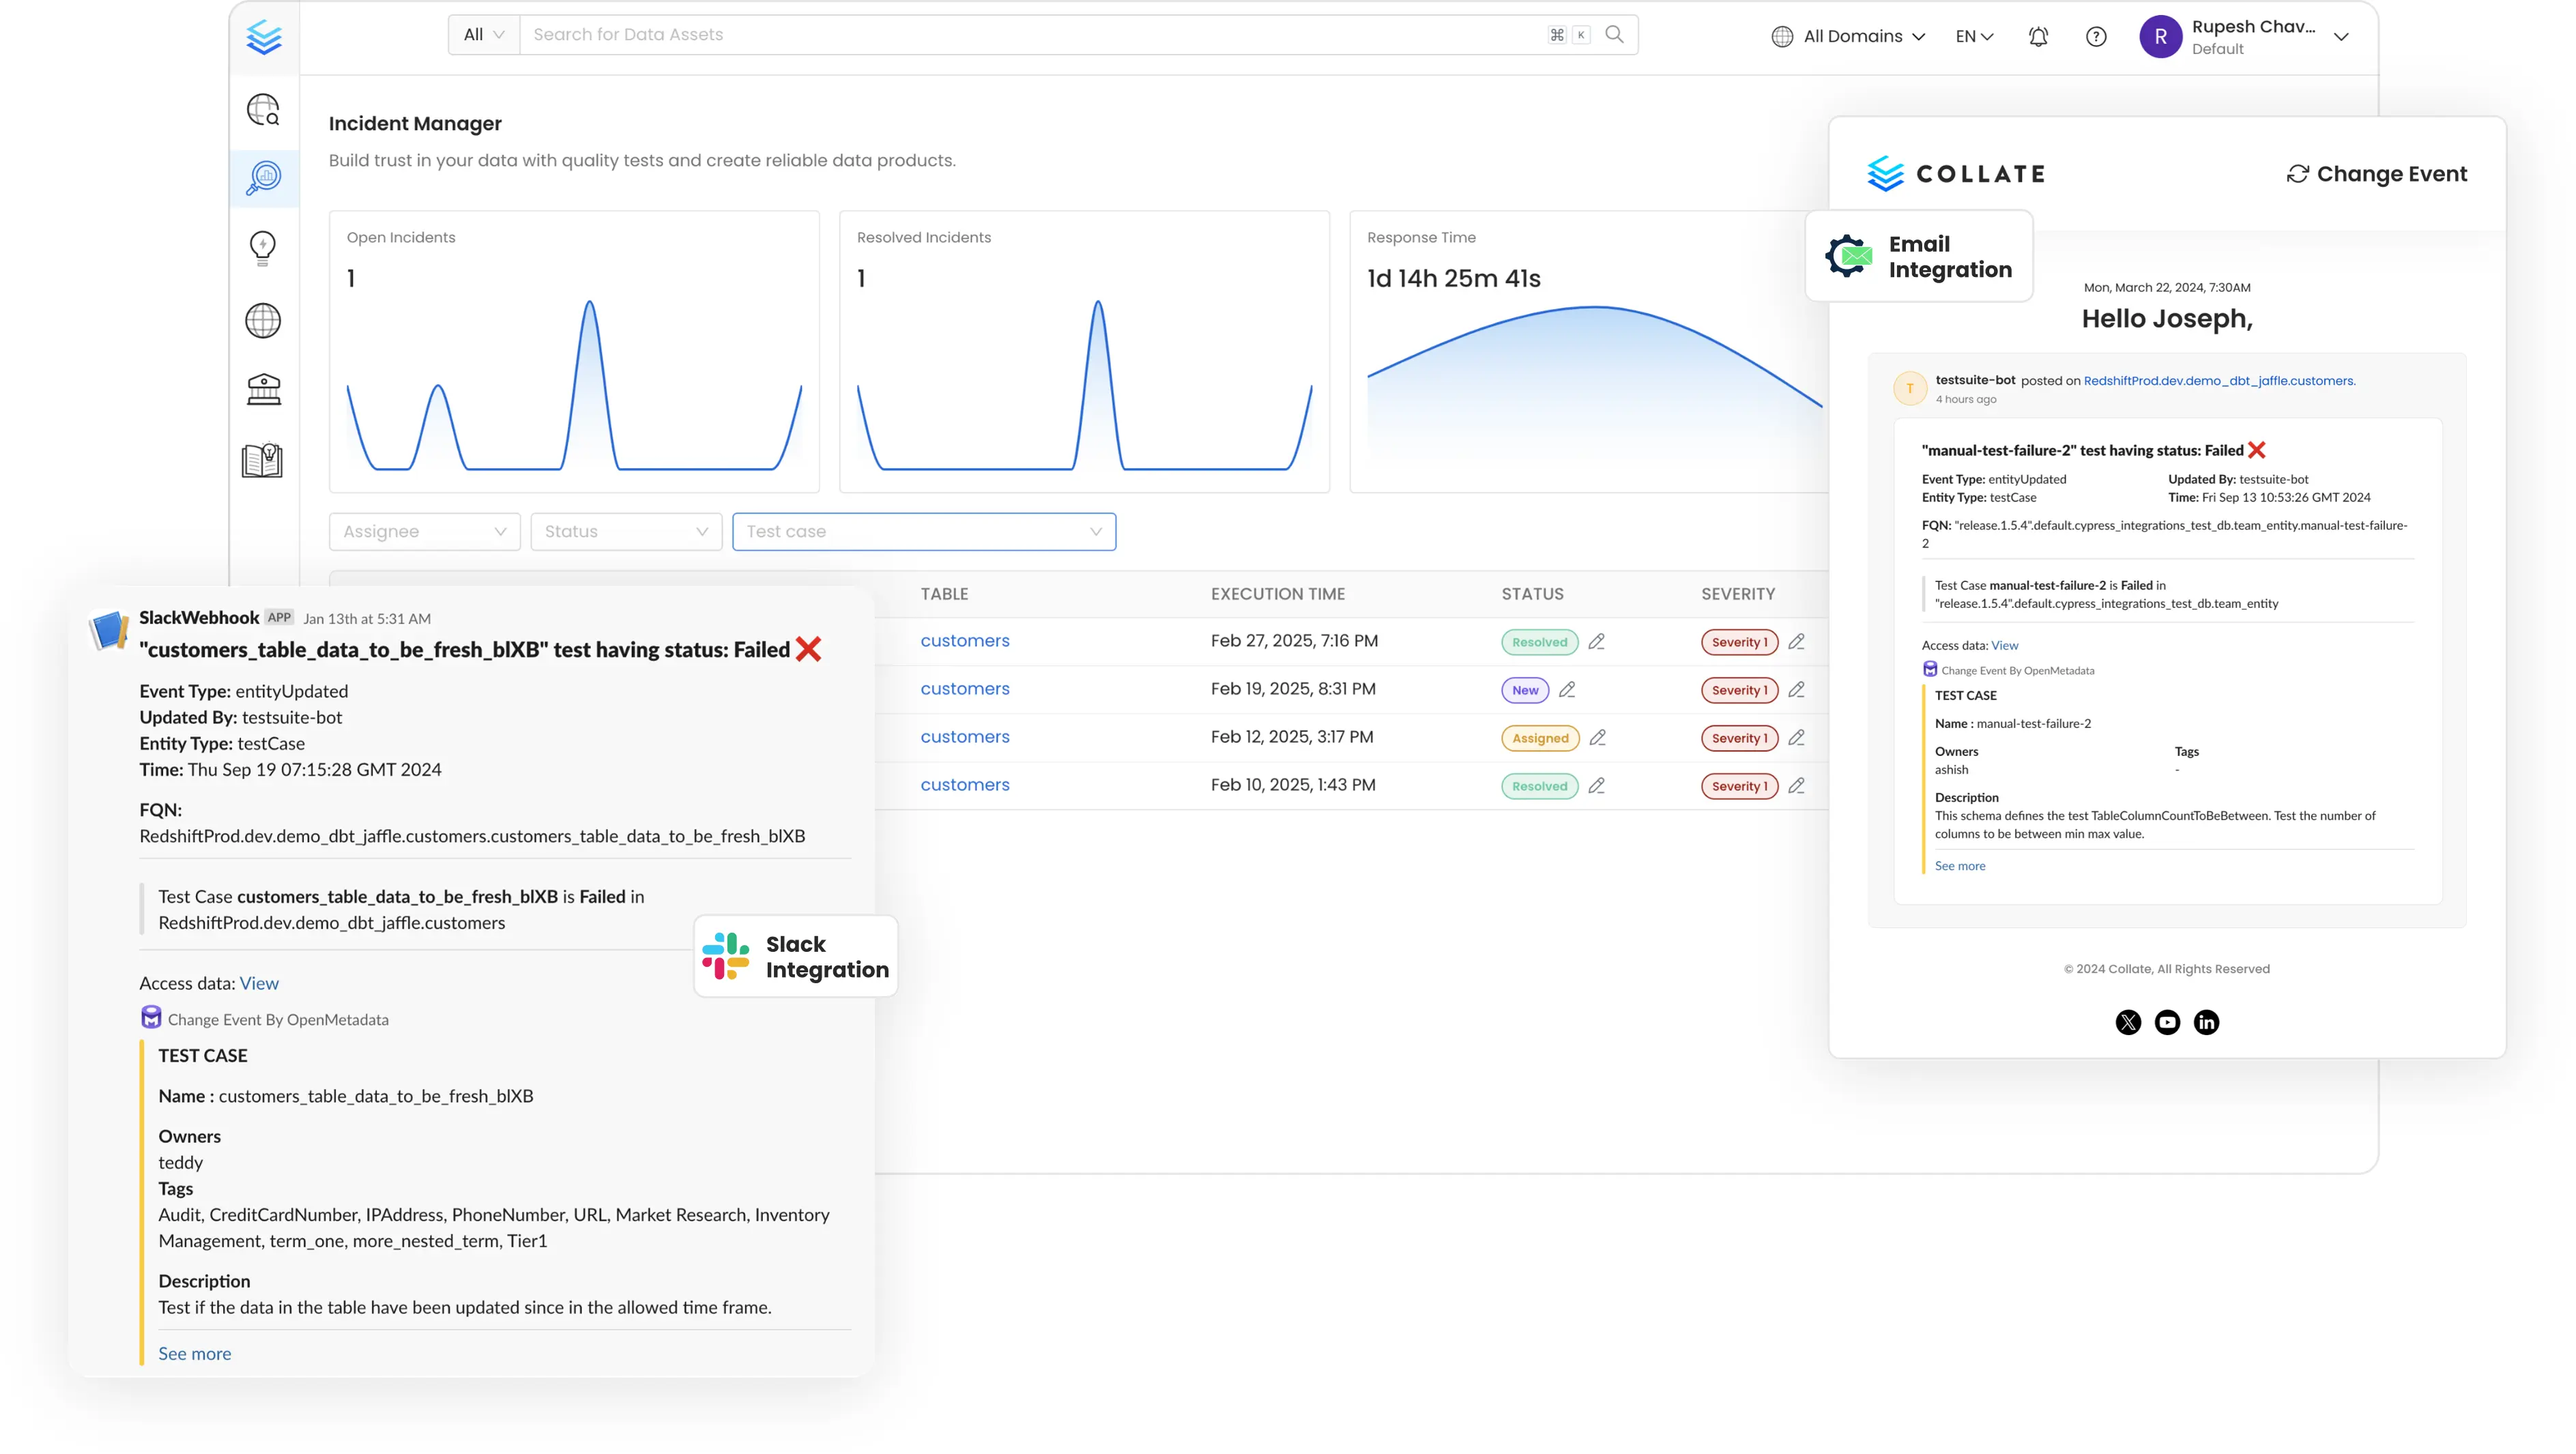This screenshot has height=1454, width=2576.
Task: Open the Explore globe-search sidebar icon
Action: click(264, 110)
